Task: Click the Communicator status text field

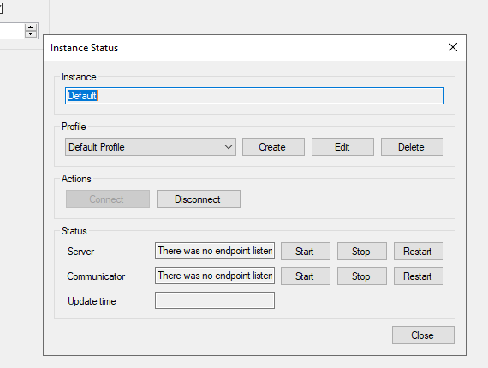Action: click(215, 276)
